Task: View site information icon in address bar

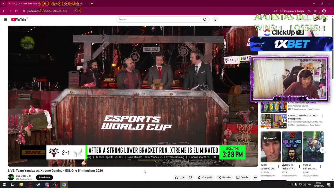Action: (x=24, y=11)
